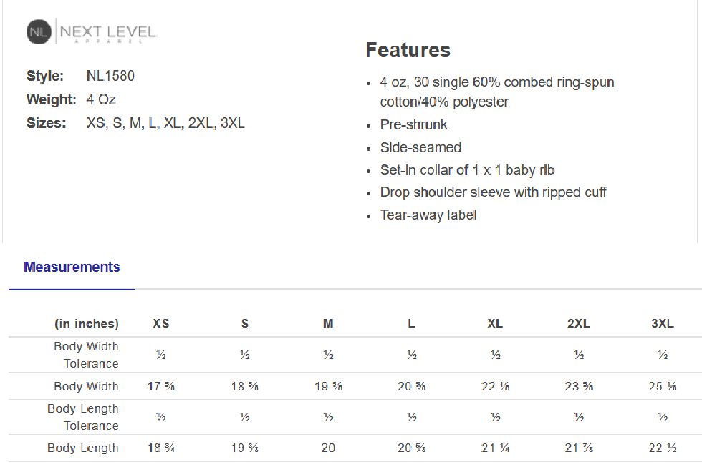Click the 3XL column header
The height and width of the screenshot is (467, 702).
pos(662,323)
